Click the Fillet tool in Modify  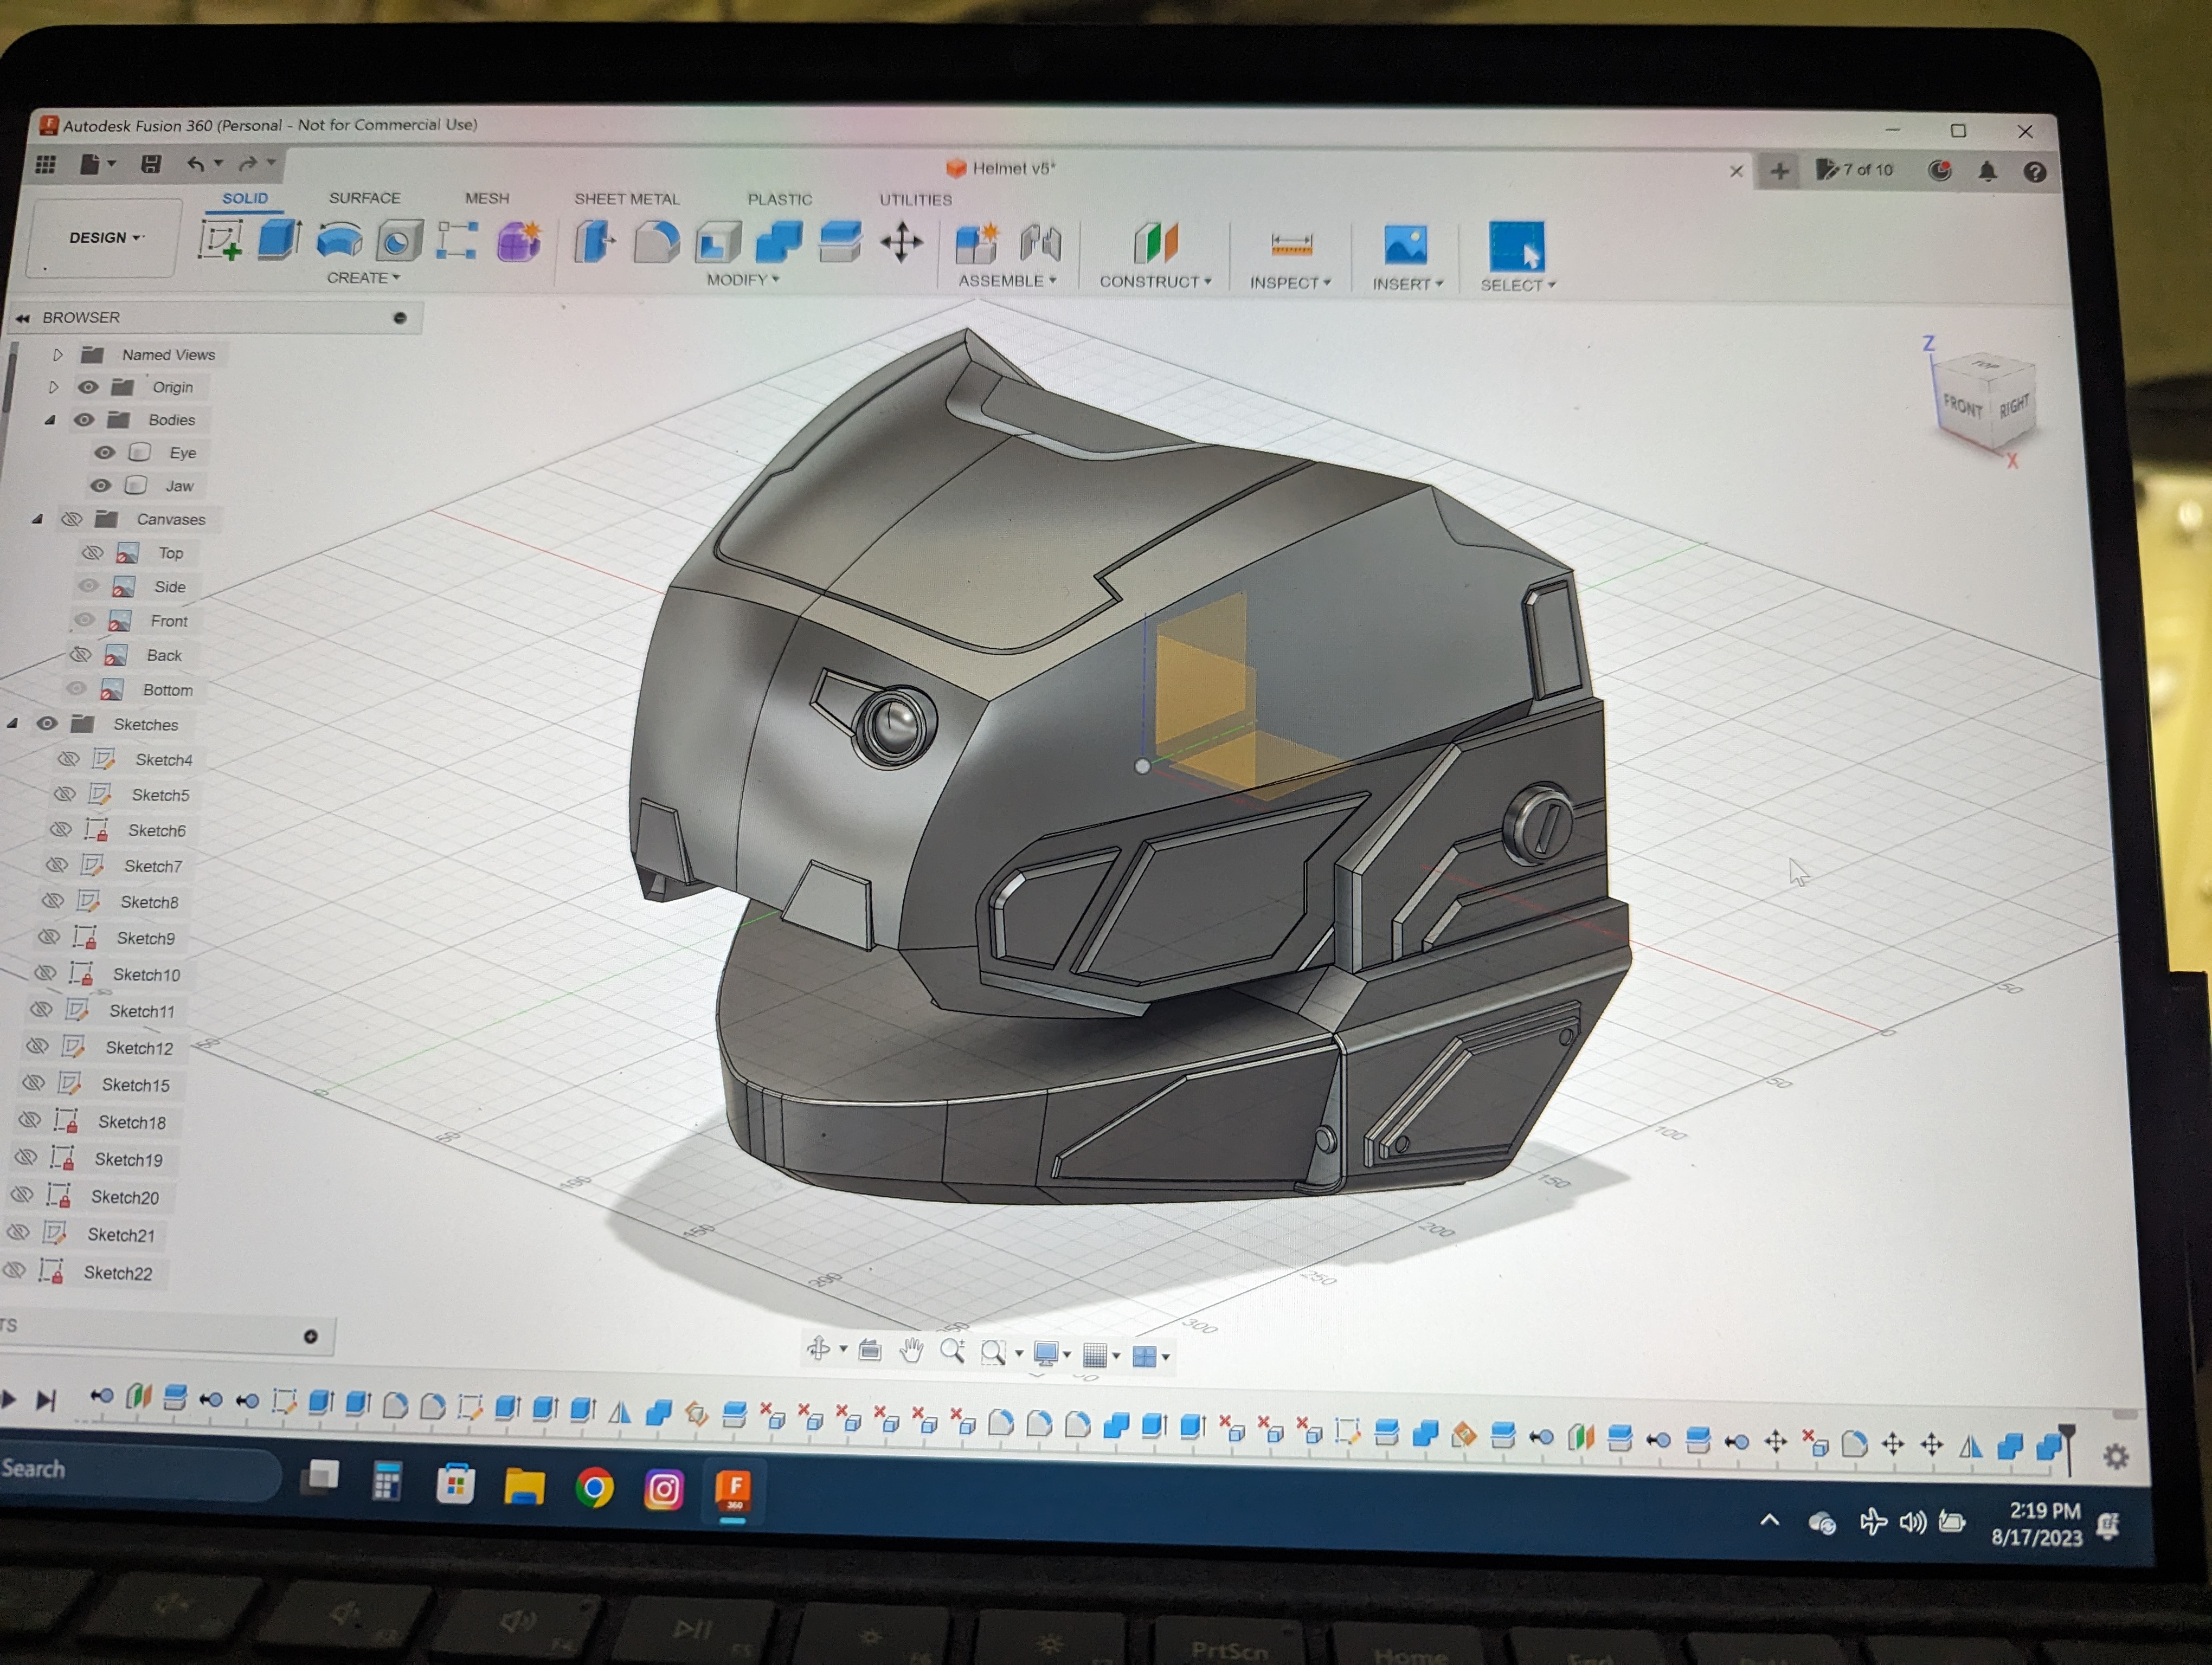click(x=656, y=243)
